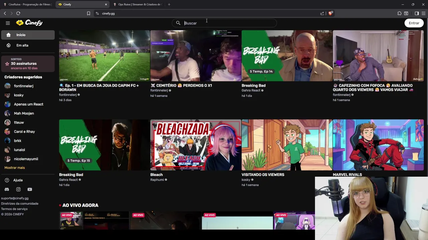
Task: Go to Início in the sidebar
Action: pos(28,35)
